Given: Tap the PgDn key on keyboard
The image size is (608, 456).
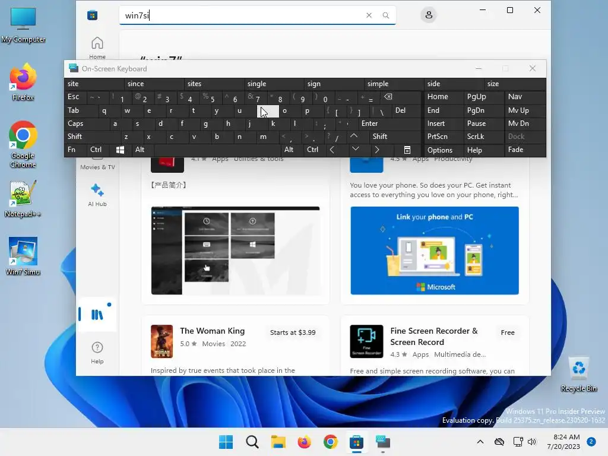Looking at the screenshot, I should click(x=483, y=110).
